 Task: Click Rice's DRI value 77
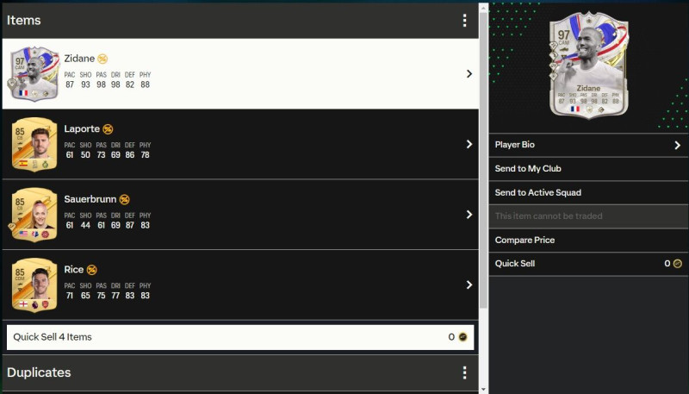[115, 296]
